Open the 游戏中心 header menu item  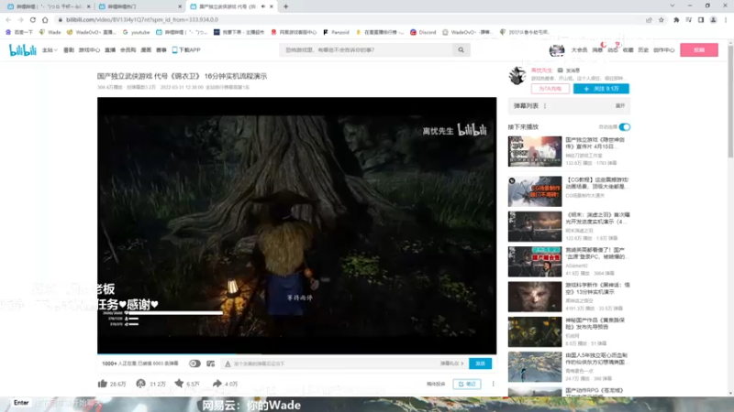tap(89, 50)
